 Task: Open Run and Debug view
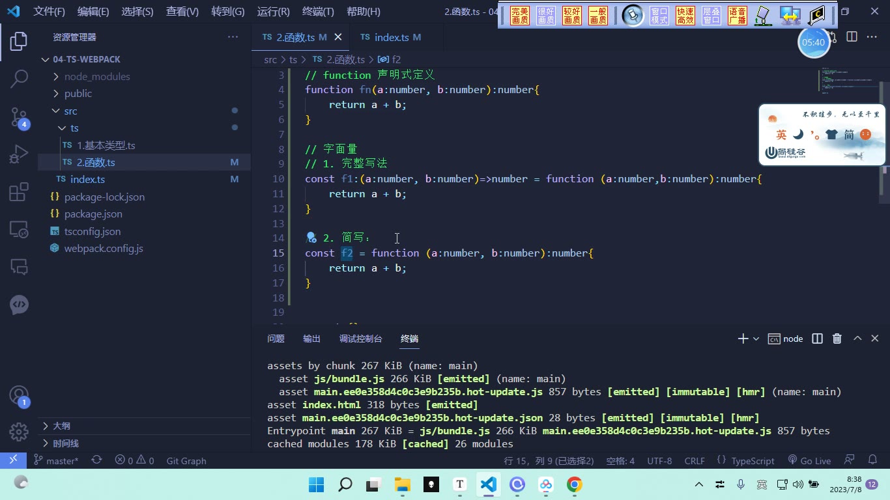[x=19, y=155]
